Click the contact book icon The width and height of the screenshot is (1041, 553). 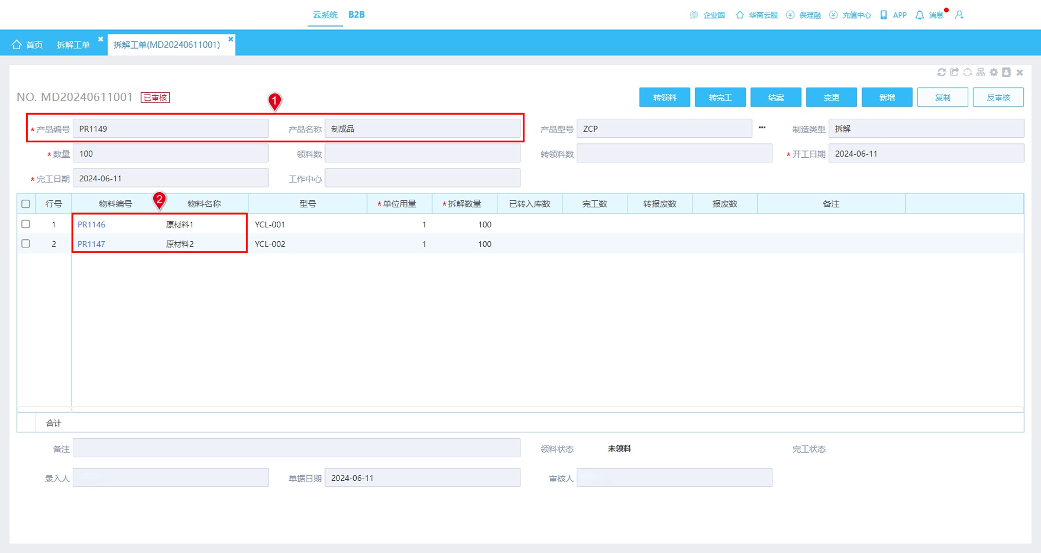click(1007, 72)
